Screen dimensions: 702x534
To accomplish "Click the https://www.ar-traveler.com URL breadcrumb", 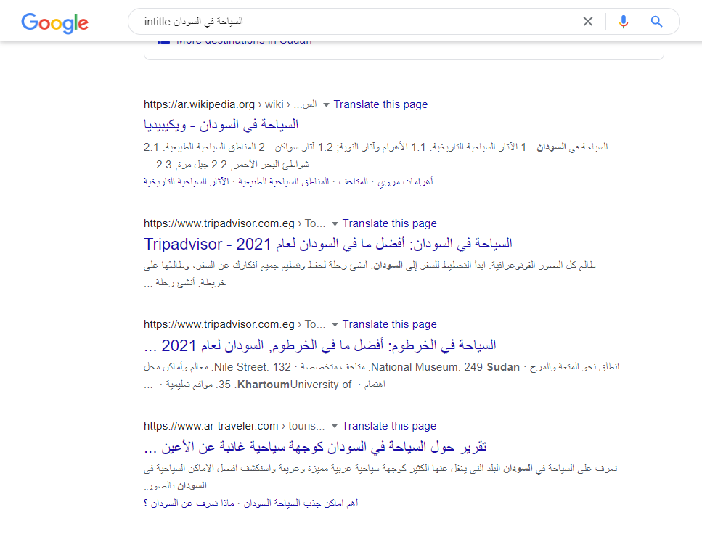I will click(x=234, y=426).
